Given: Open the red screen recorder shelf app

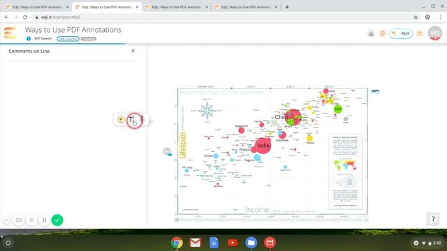Looking at the screenshot, I should [270, 243].
